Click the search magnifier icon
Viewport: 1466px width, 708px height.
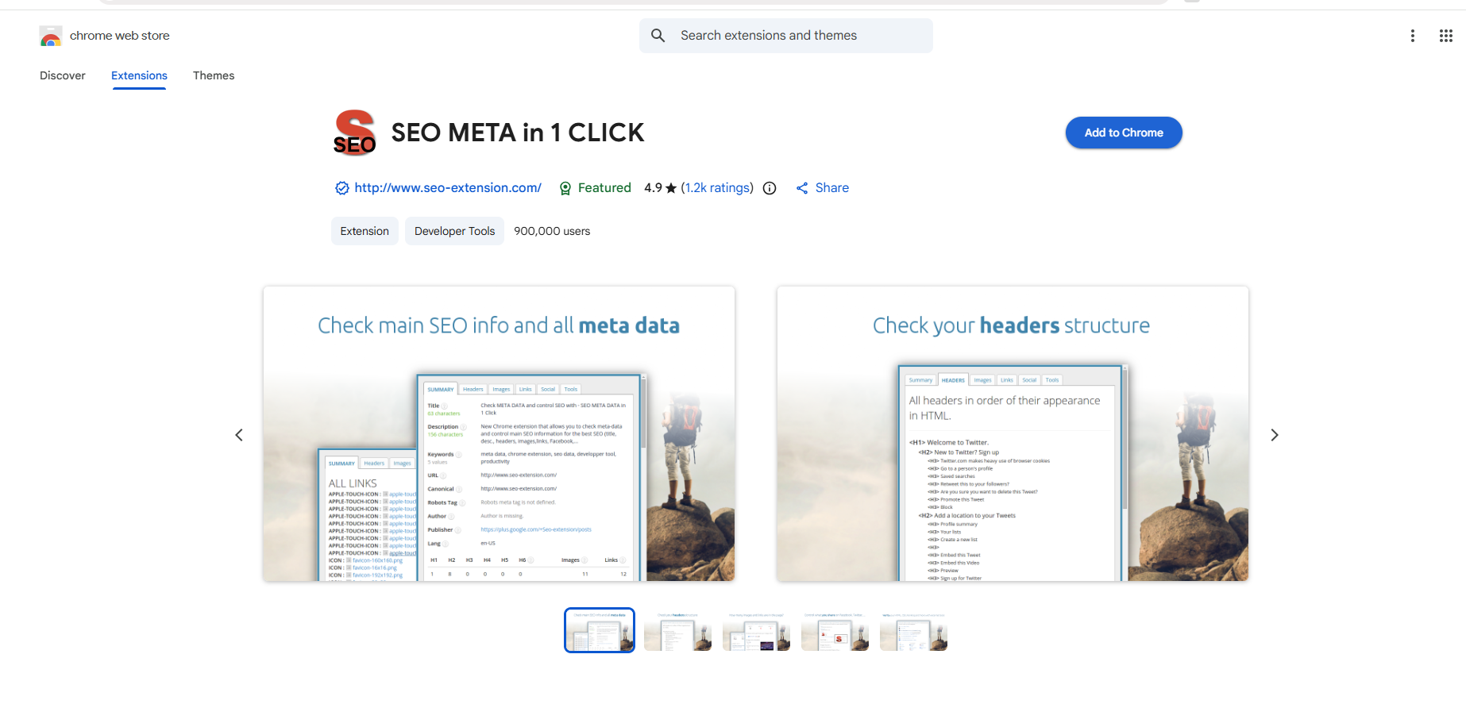pyautogui.click(x=658, y=36)
